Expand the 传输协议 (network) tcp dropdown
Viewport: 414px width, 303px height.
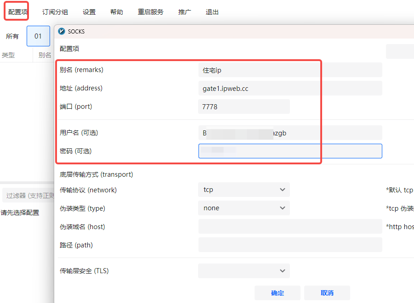pyautogui.click(x=244, y=190)
